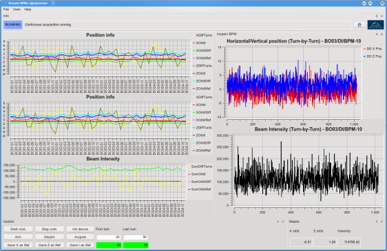387x251 pixels.
Task: Click the Inspect BPM panel title
Action: point(227,34)
